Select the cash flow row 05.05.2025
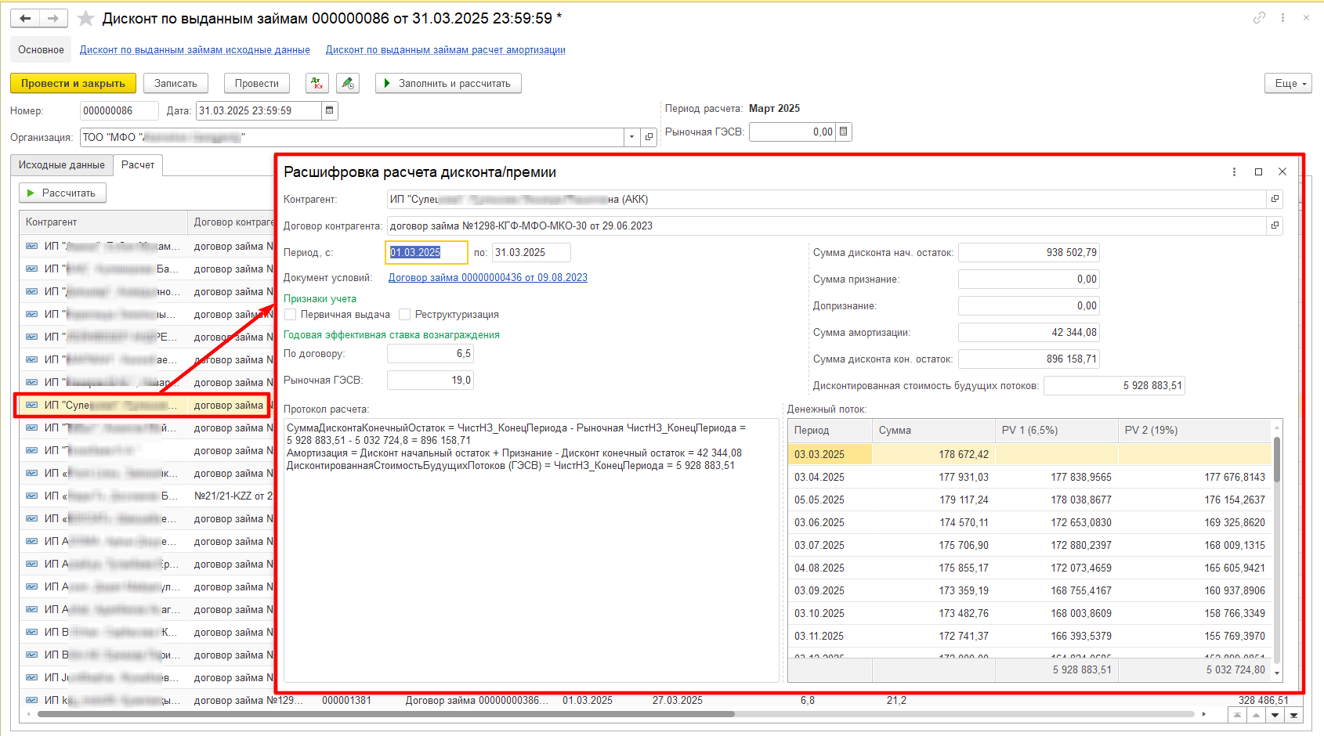 click(1029, 500)
